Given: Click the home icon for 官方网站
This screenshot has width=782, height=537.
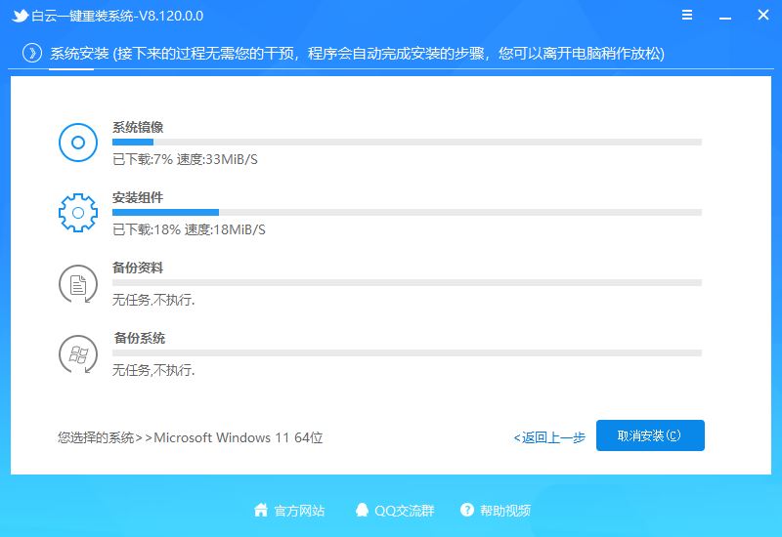Looking at the screenshot, I should (261, 511).
